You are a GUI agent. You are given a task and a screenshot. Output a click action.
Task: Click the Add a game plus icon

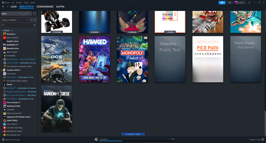[3, 139]
